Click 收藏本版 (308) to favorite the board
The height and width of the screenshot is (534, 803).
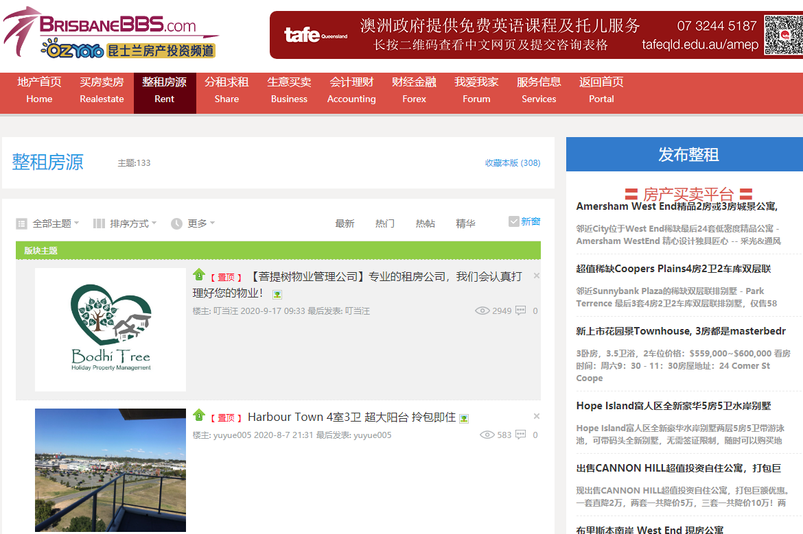point(513,162)
